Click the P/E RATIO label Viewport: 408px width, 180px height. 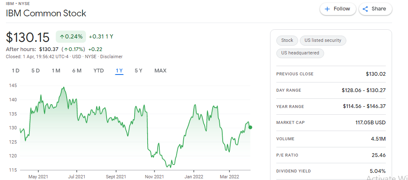[287, 155]
